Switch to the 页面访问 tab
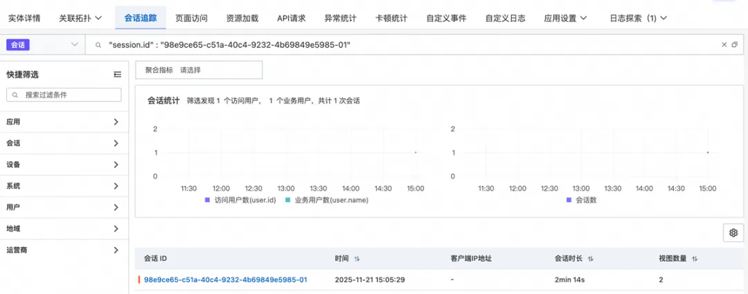 coord(191,18)
